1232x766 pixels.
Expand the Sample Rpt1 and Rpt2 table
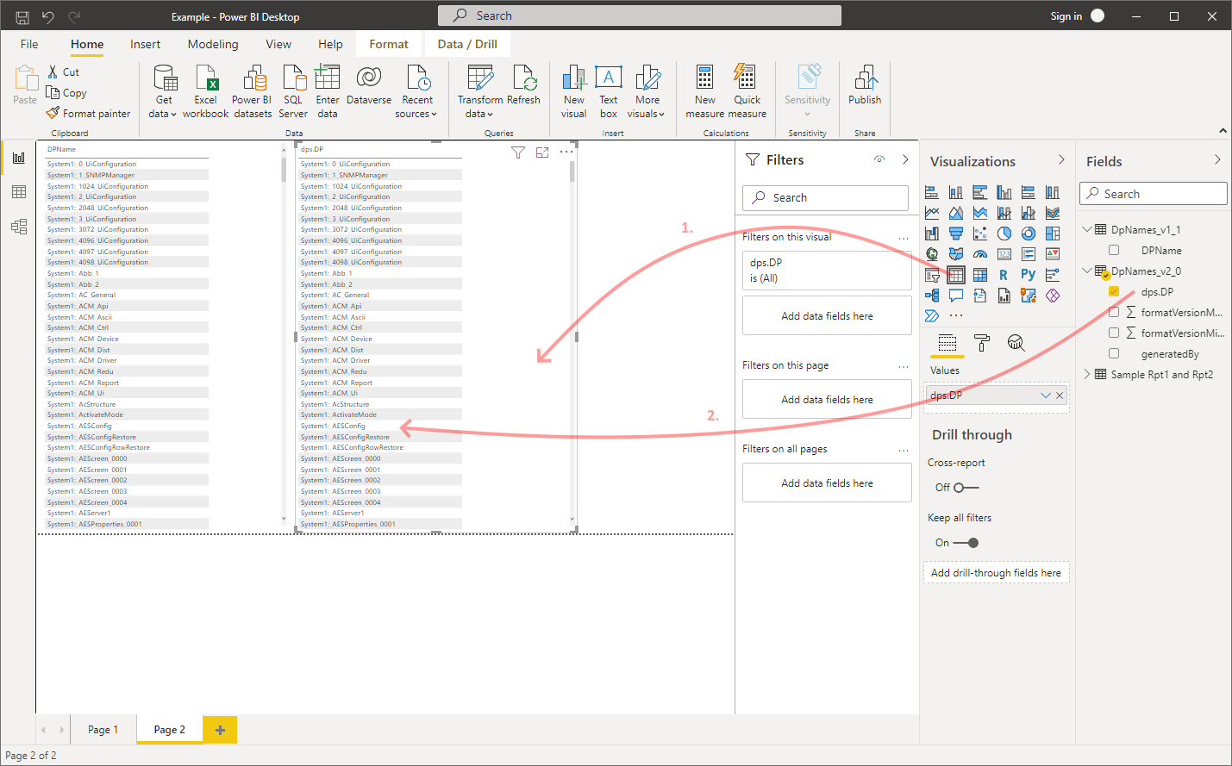pyautogui.click(x=1087, y=374)
